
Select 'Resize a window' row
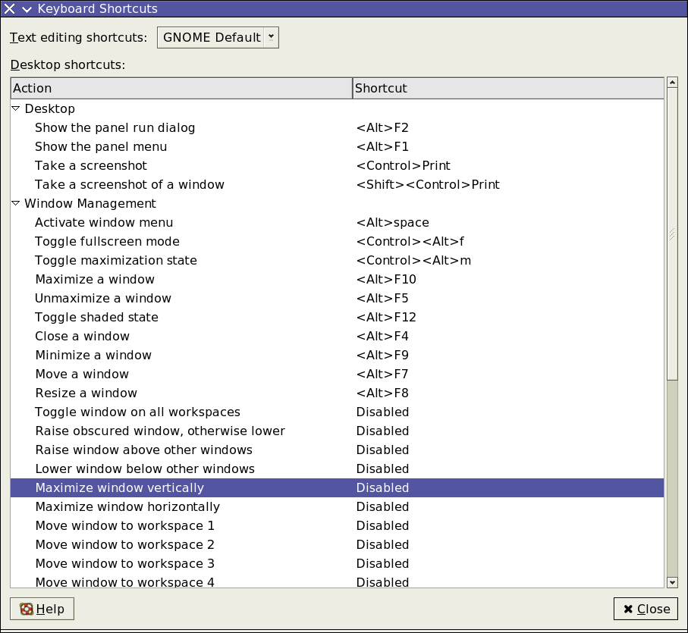coord(337,393)
